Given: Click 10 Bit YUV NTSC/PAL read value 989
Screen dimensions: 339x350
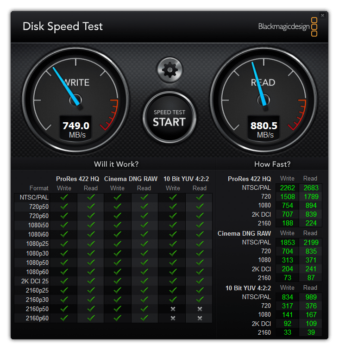Looking at the screenshot, I should [x=311, y=297].
